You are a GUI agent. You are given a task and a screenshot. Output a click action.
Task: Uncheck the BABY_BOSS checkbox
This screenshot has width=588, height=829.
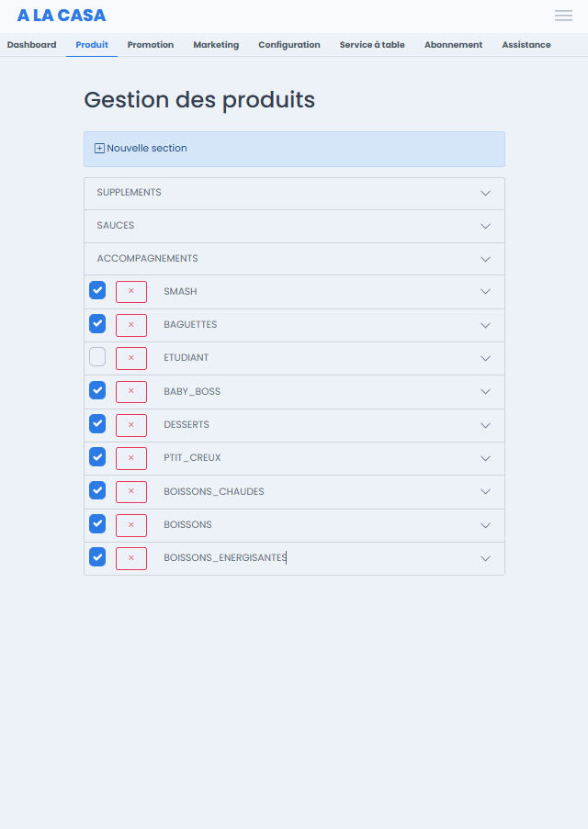97,391
